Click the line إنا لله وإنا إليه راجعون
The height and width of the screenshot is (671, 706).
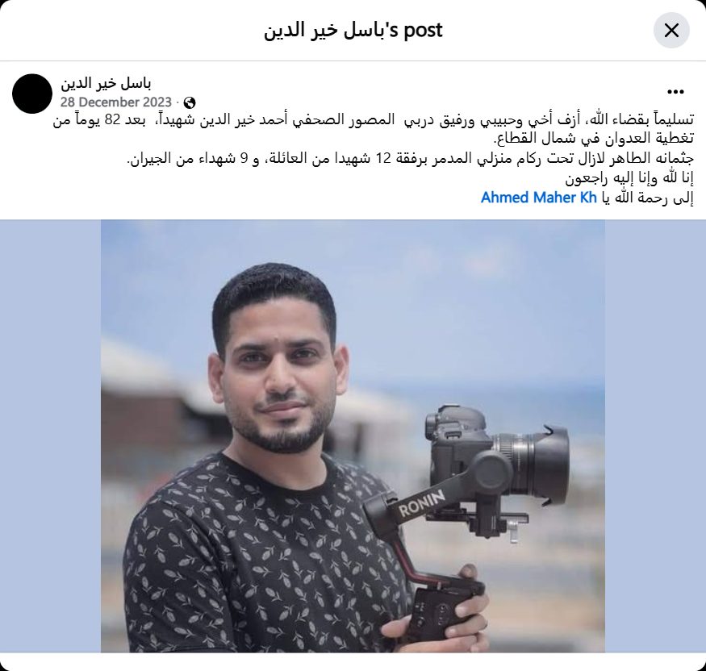pyautogui.click(x=629, y=179)
